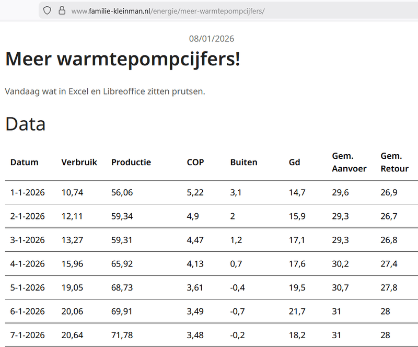
Task: Select the 'Buiten' column header
Action: tap(243, 162)
